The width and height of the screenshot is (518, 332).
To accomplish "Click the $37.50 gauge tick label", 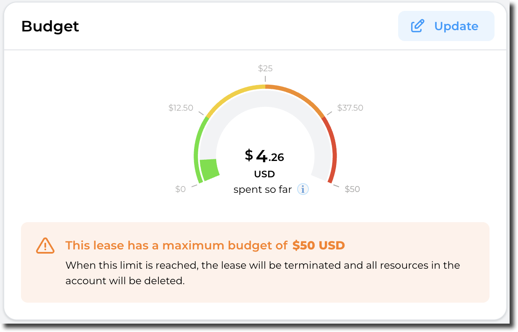I will click(x=350, y=108).
